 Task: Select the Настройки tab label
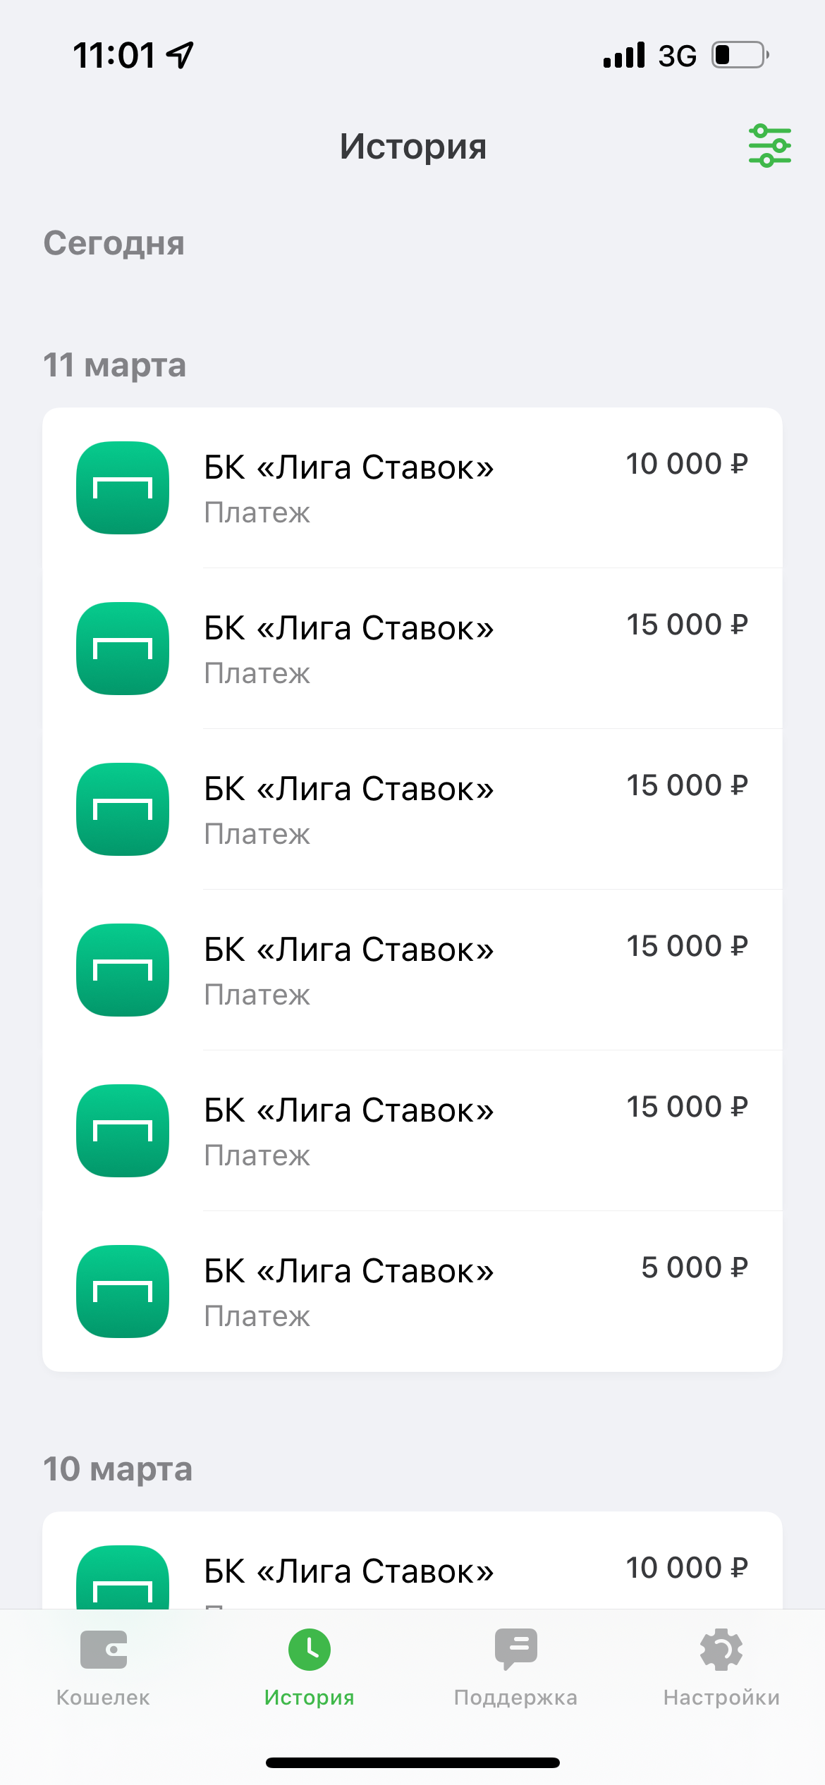tap(721, 1698)
